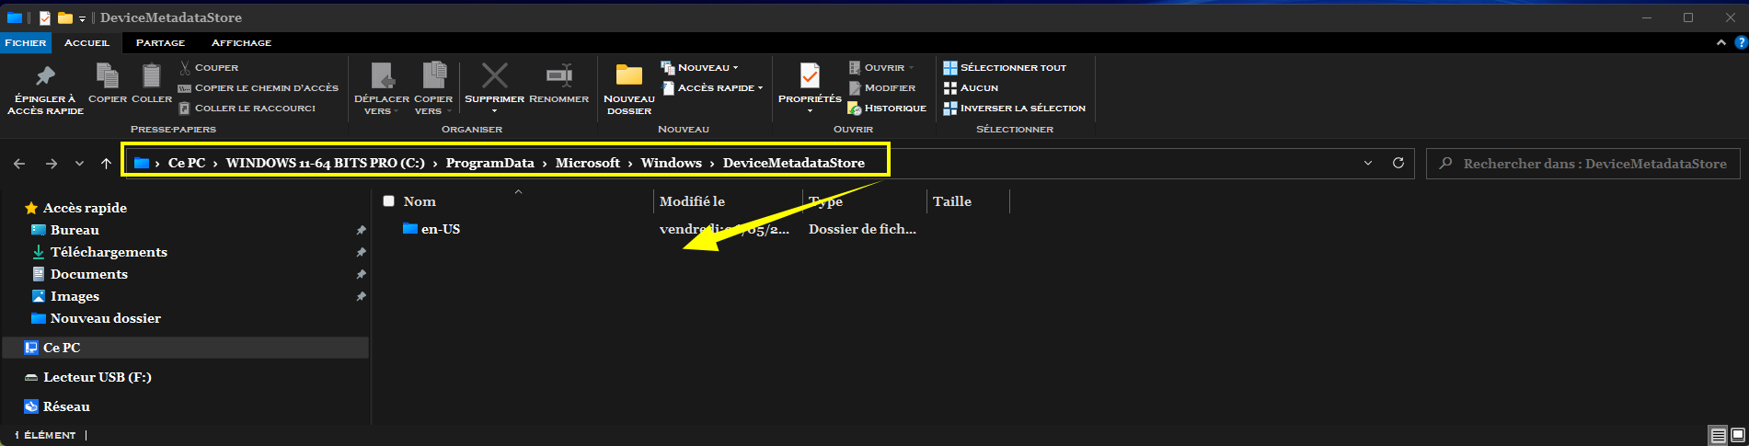Open the Fichier tab

pyautogui.click(x=26, y=42)
